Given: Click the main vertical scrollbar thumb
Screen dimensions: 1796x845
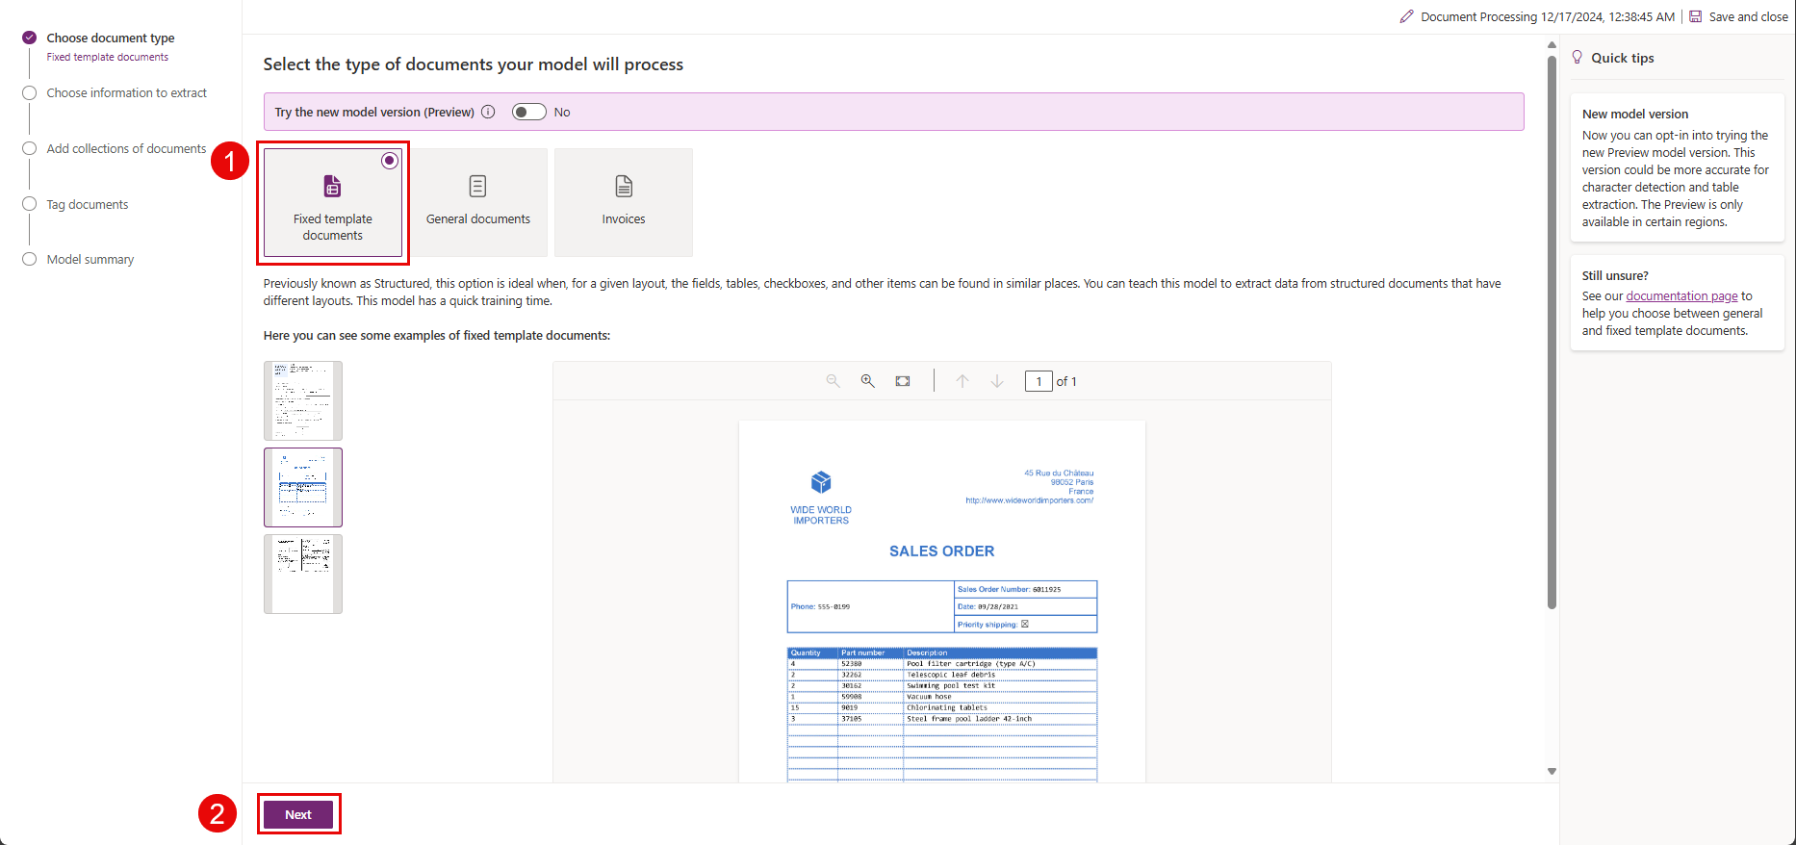Looking at the screenshot, I should pos(1552,332).
